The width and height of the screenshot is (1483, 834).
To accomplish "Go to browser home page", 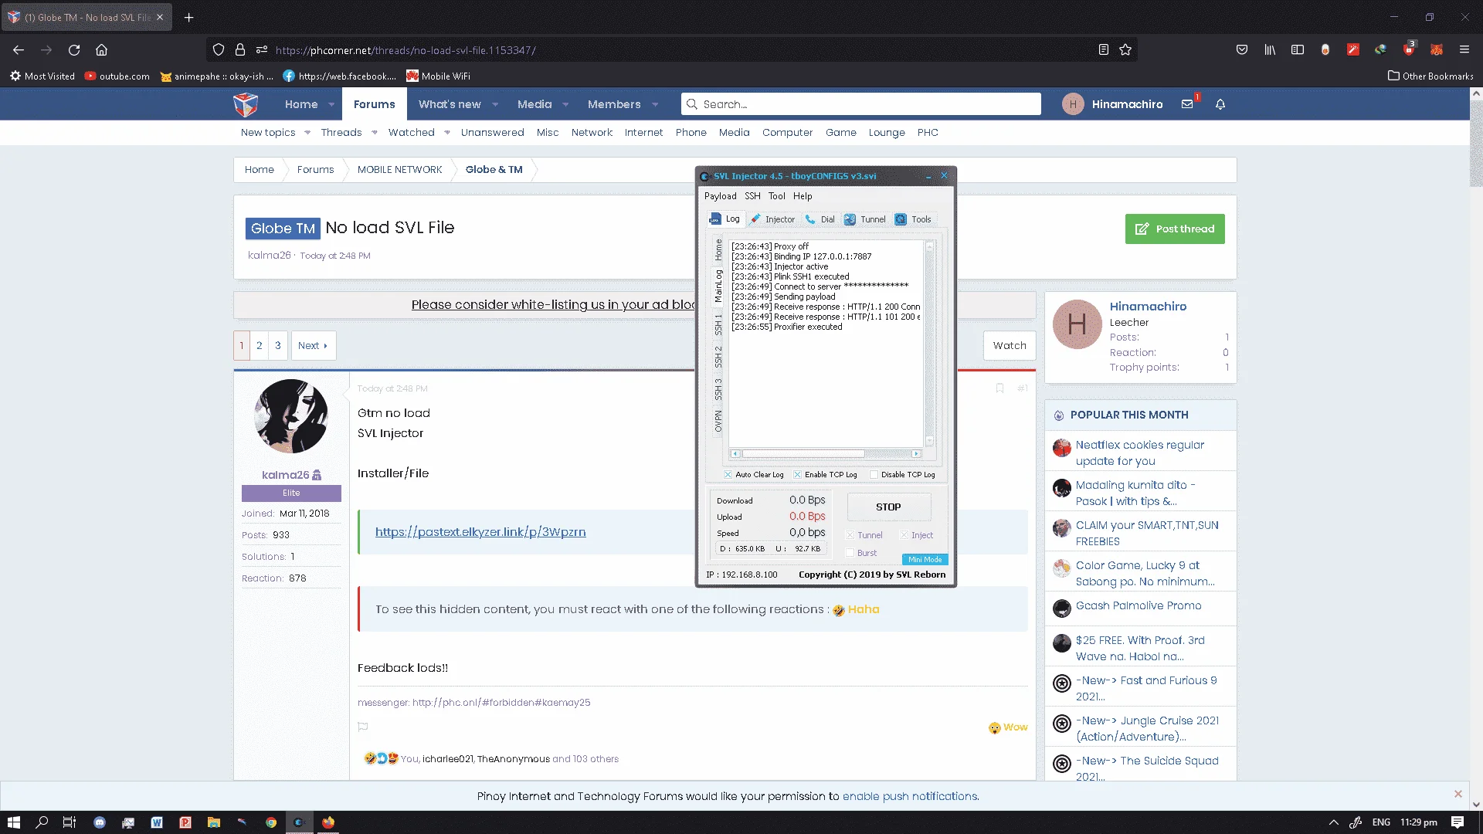I will click(x=101, y=50).
